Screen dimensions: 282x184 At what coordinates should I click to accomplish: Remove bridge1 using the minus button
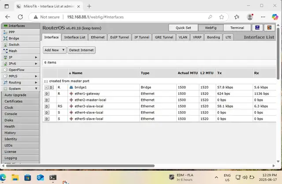(x=46, y=87)
